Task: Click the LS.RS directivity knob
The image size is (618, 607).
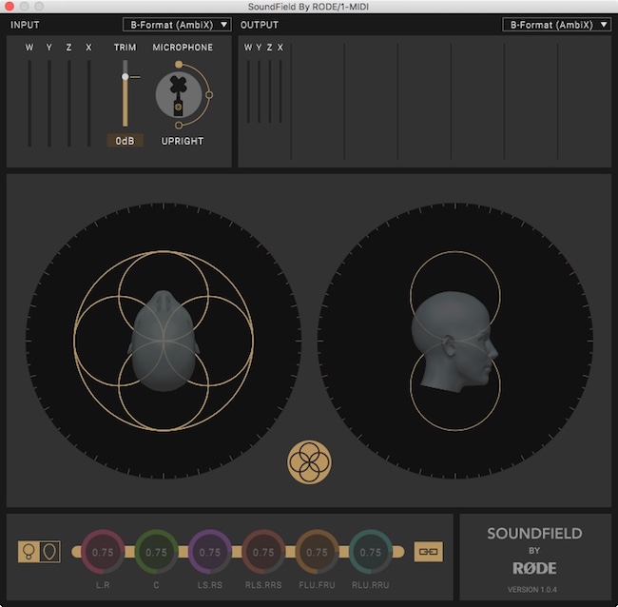Action: (x=210, y=552)
